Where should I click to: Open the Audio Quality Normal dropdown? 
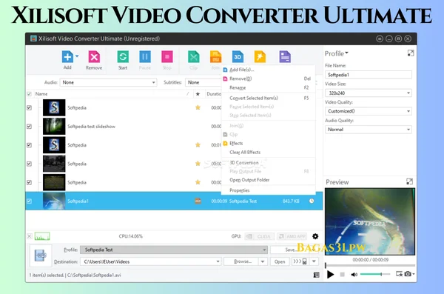[368, 130]
